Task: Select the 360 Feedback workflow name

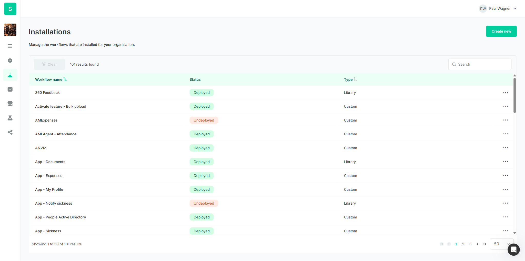Action: pos(47,93)
